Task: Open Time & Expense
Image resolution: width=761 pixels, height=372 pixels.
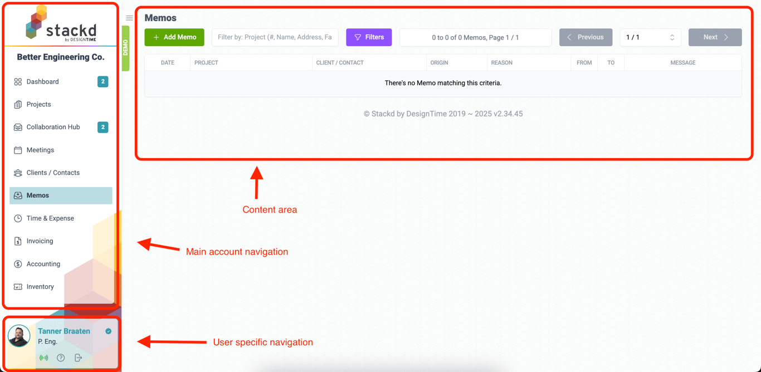Action: [61, 218]
